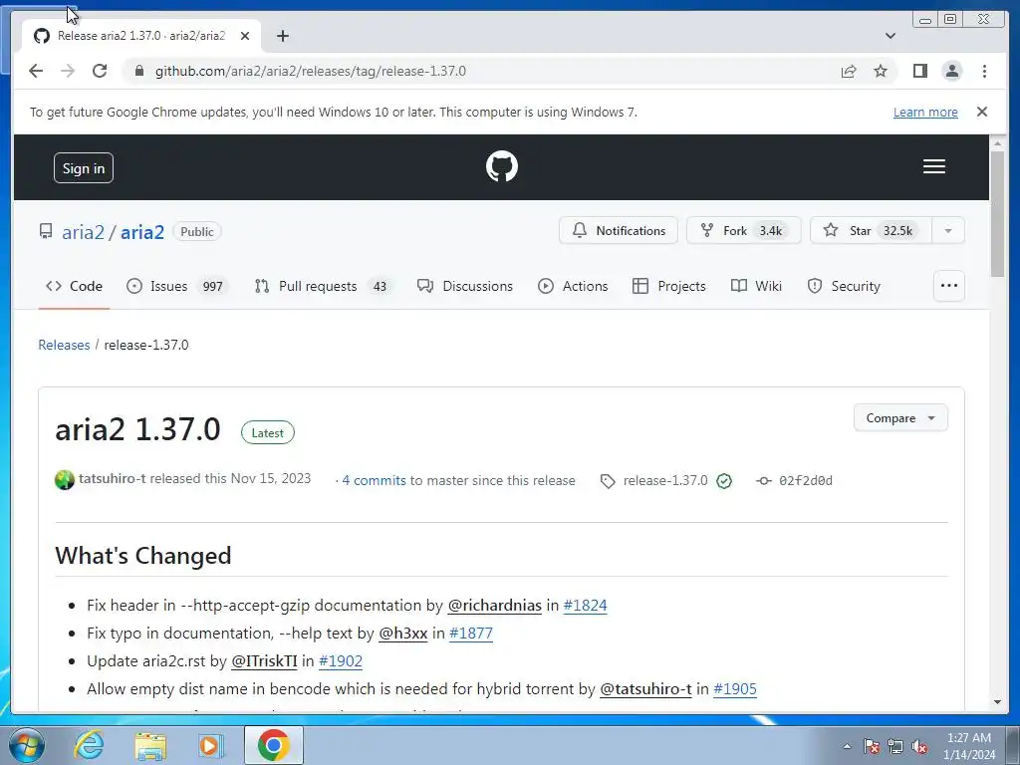Click the commit icon beside 02f2d0d

click(x=764, y=481)
